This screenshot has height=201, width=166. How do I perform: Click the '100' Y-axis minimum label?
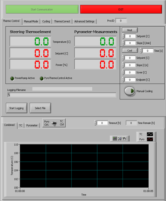point(16,187)
